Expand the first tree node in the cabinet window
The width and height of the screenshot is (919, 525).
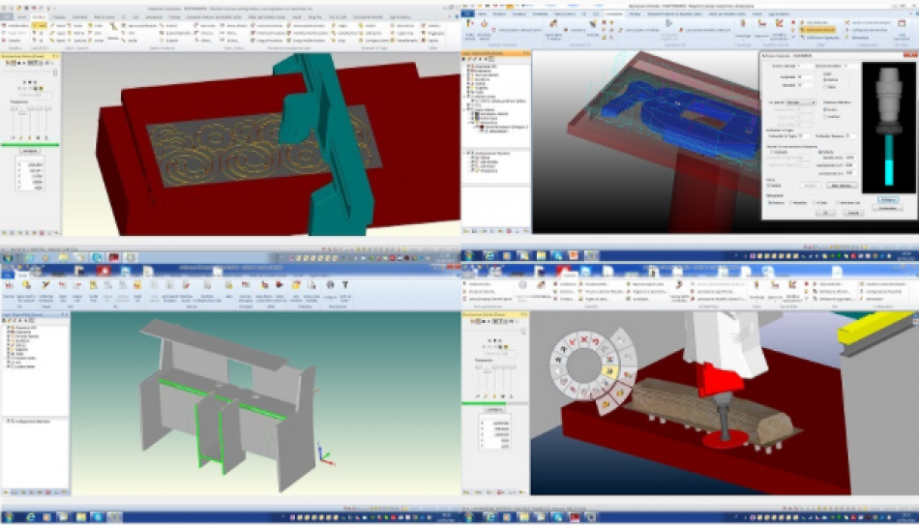pyautogui.click(x=8, y=328)
